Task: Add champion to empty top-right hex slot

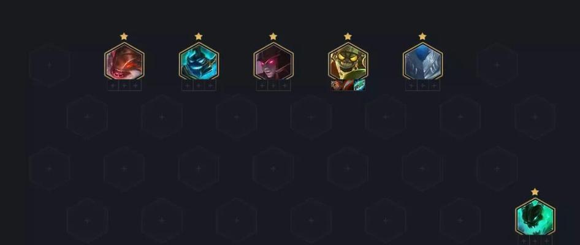Action: 497,65
